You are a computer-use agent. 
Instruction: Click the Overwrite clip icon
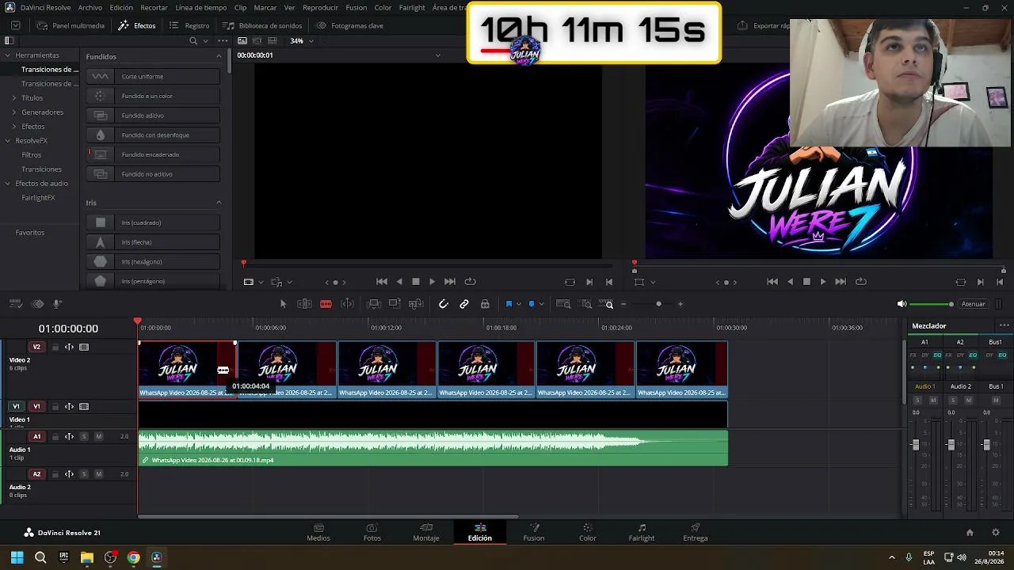(x=395, y=304)
